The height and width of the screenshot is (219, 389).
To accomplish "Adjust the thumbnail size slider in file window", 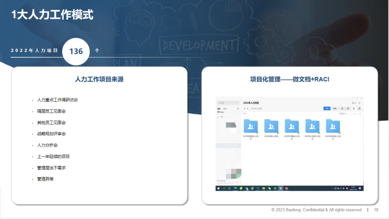I will point(354,113).
